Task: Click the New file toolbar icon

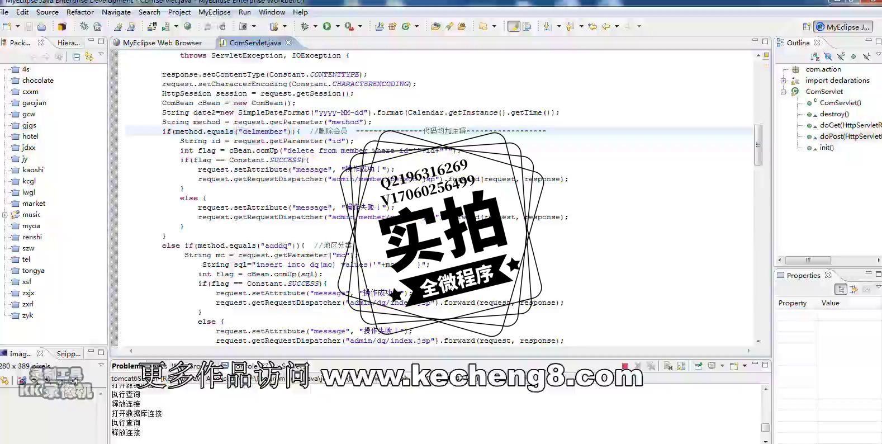Action: point(7,26)
